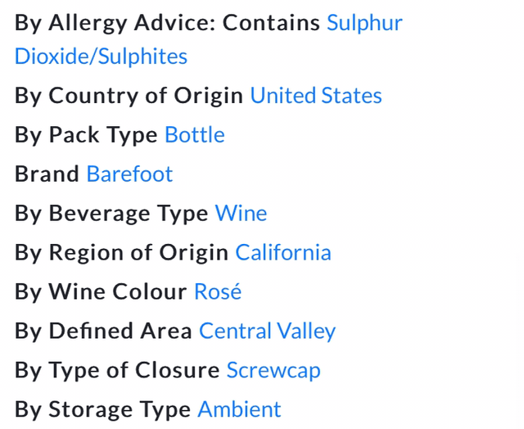This screenshot has width=524, height=429.
Task: Open the Barefoot brand link
Action: click(129, 174)
